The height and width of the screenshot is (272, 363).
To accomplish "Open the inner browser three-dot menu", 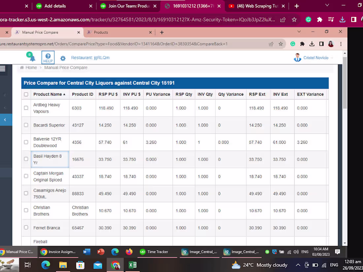I will click(341, 44).
